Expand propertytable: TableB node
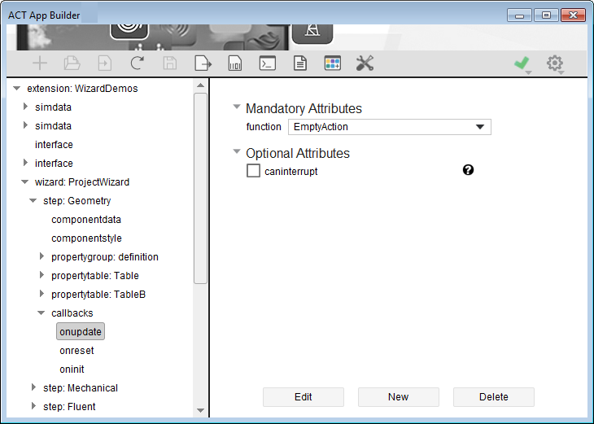 [42, 293]
